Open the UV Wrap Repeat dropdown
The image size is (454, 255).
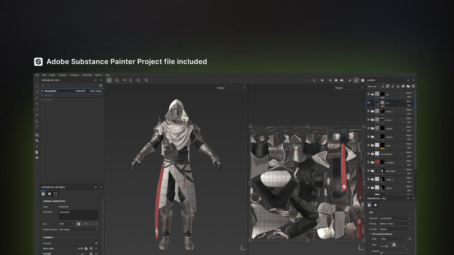pos(395,229)
